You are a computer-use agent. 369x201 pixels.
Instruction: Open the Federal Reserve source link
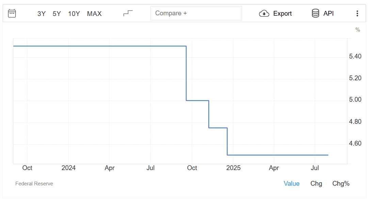click(34, 184)
